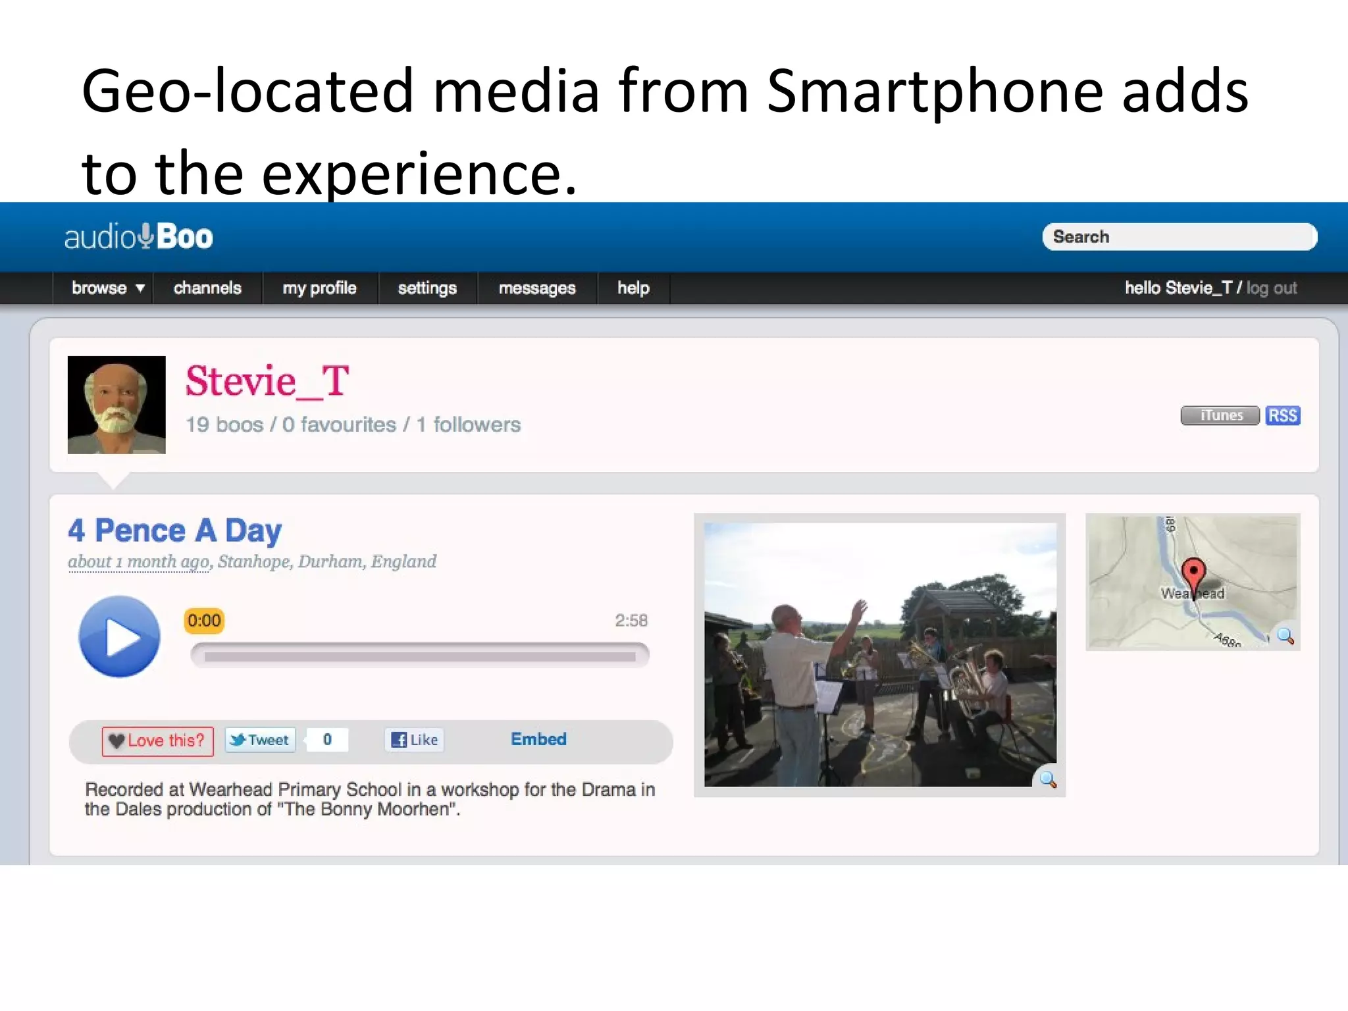Image resolution: width=1348 pixels, height=1011 pixels.
Task: Open messages in the navigation bar
Action: point(537,288)
